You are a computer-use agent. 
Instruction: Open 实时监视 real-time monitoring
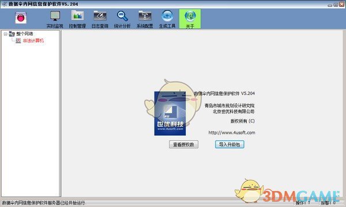click(55, 20)
